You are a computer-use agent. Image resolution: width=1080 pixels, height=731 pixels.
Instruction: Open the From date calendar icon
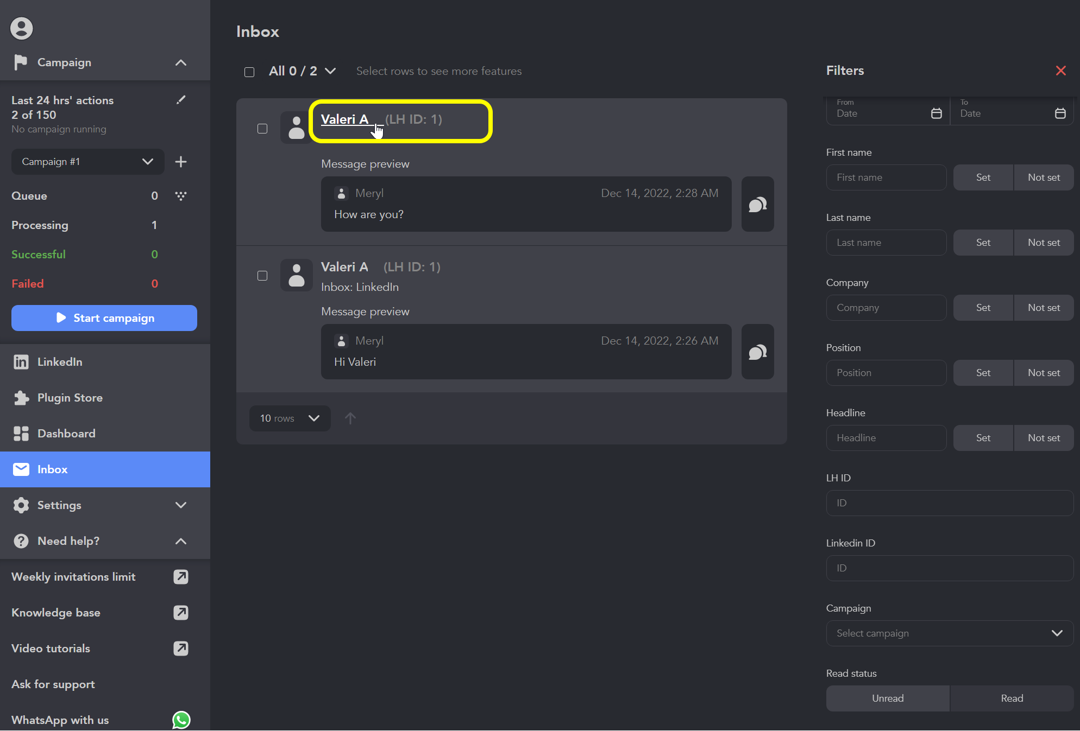937,113
